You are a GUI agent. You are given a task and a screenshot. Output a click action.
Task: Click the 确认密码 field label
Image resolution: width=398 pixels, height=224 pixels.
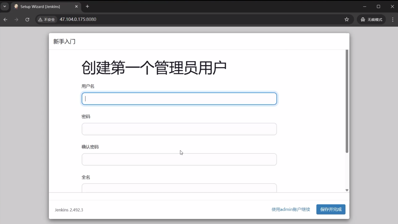coord(90,147)
